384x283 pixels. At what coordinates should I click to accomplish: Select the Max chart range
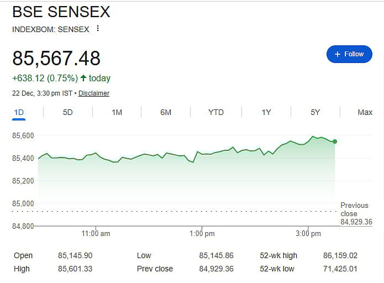coord(365,112)
